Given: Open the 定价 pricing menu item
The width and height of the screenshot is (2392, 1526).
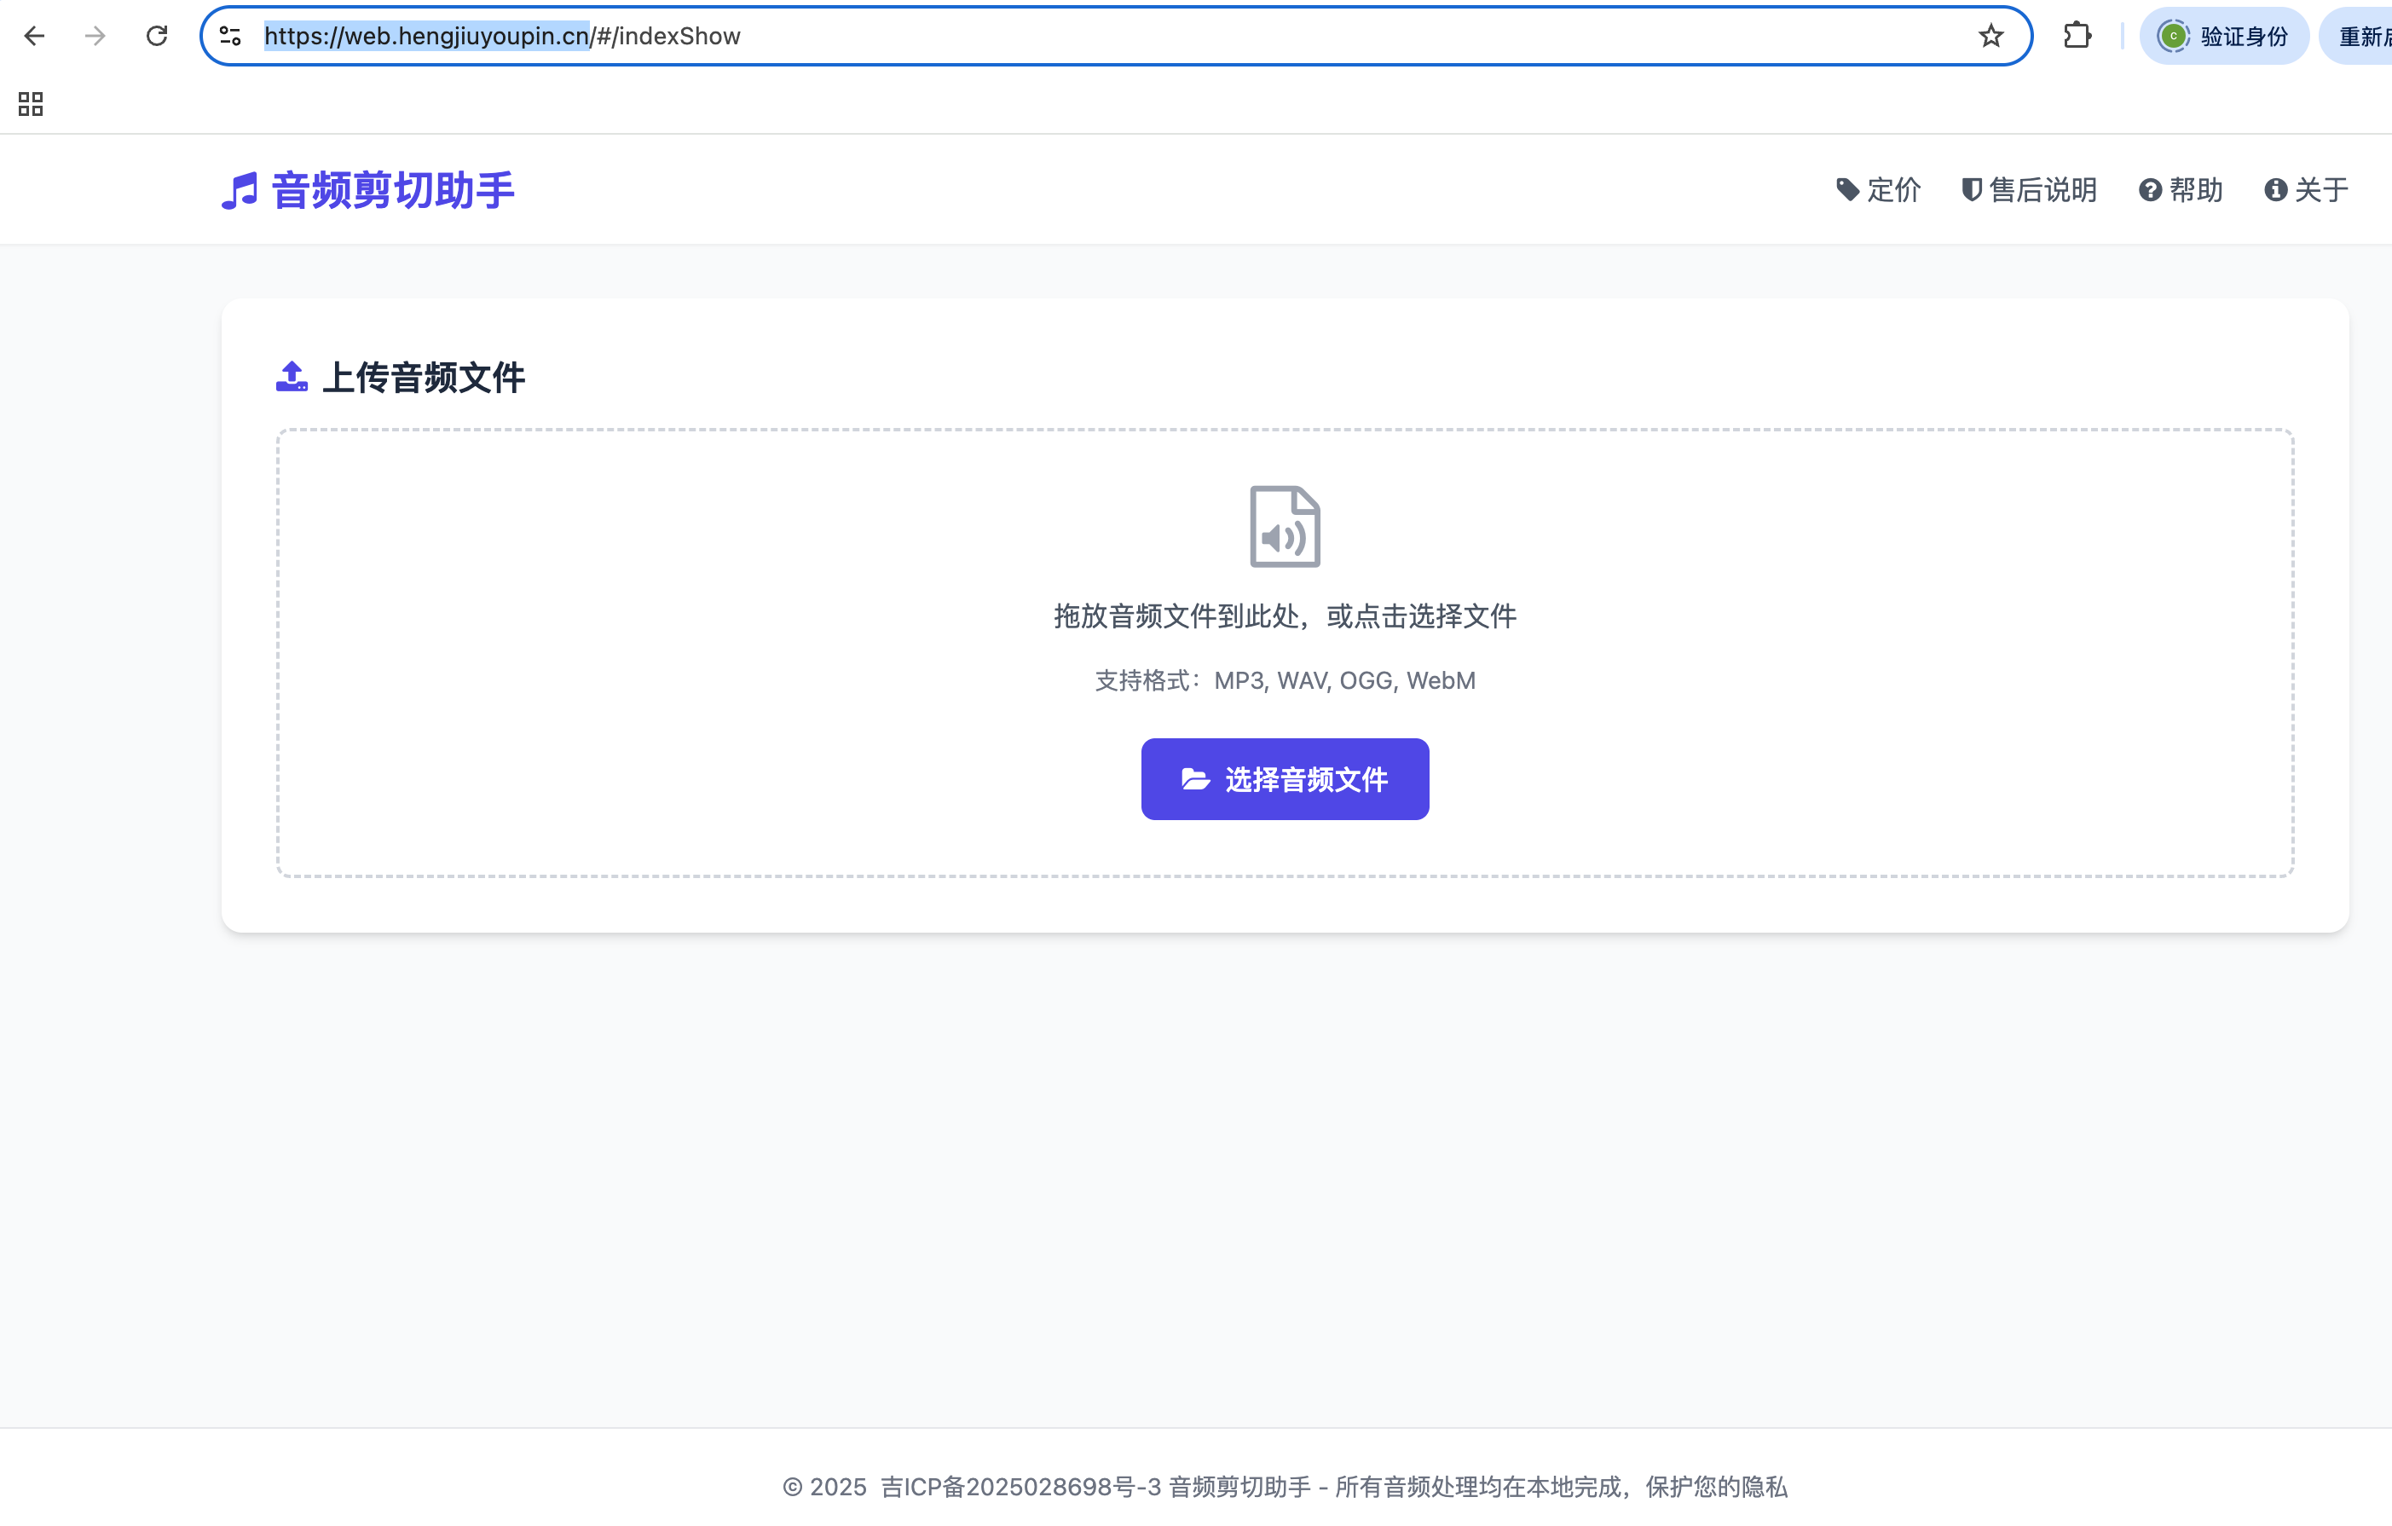Looking at the screenshot, I should click(1879, 190).
